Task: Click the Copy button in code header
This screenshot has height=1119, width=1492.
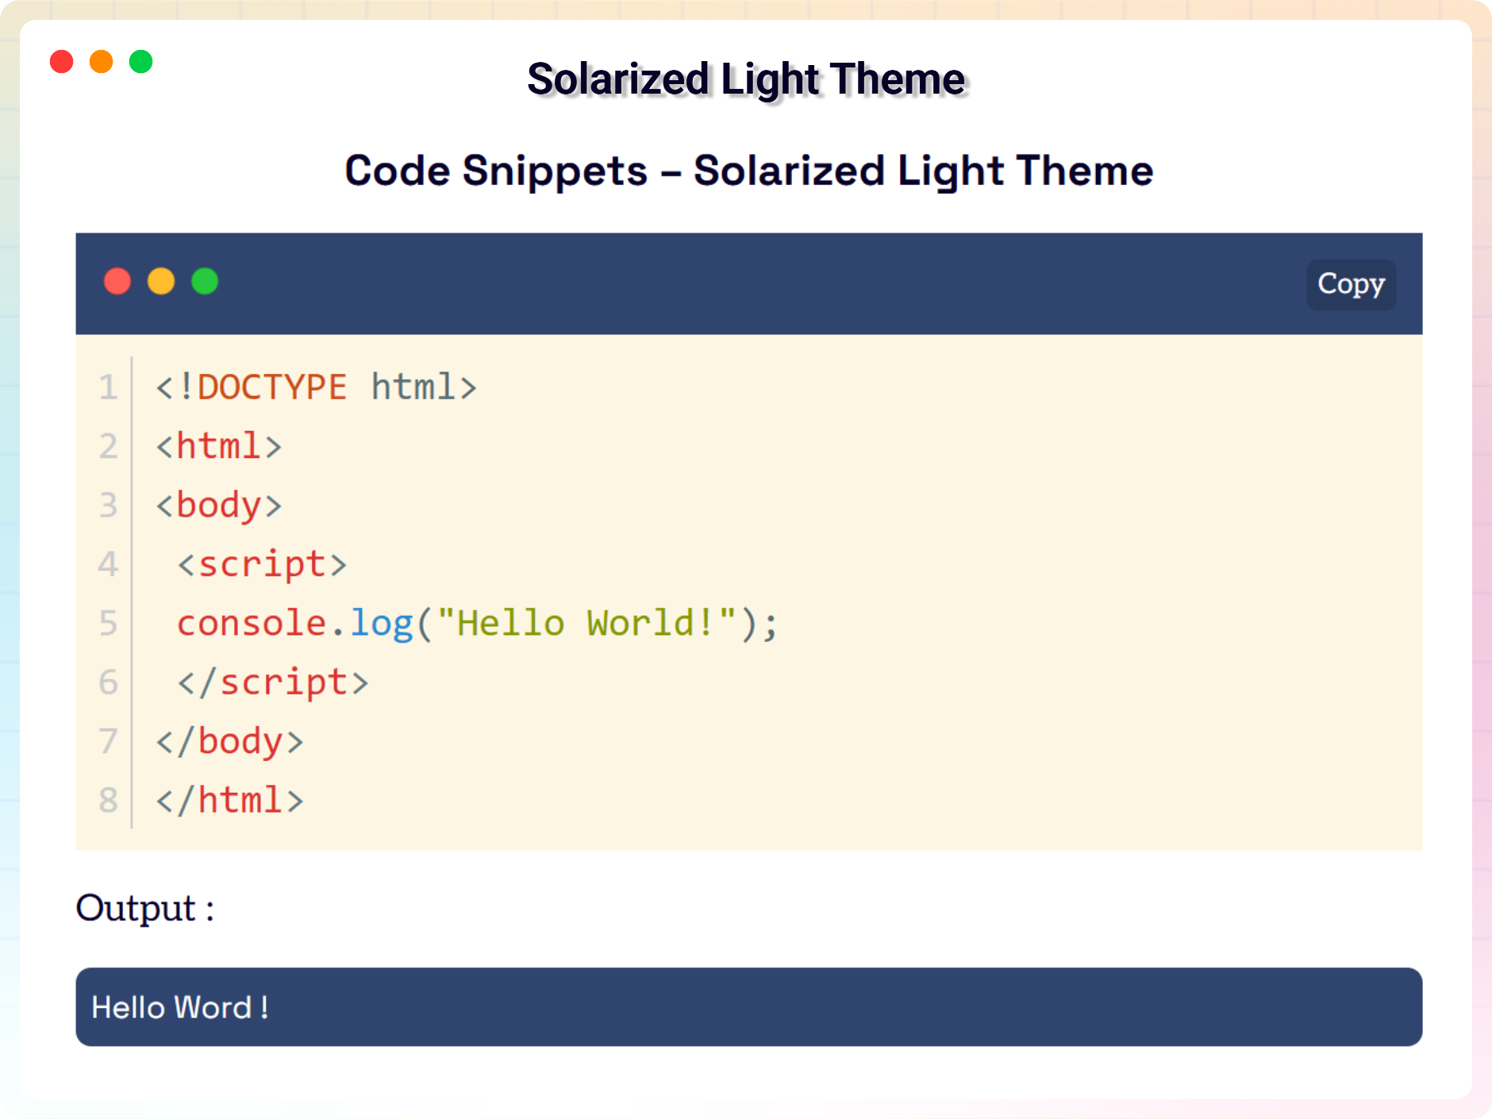Action: 1351,284
